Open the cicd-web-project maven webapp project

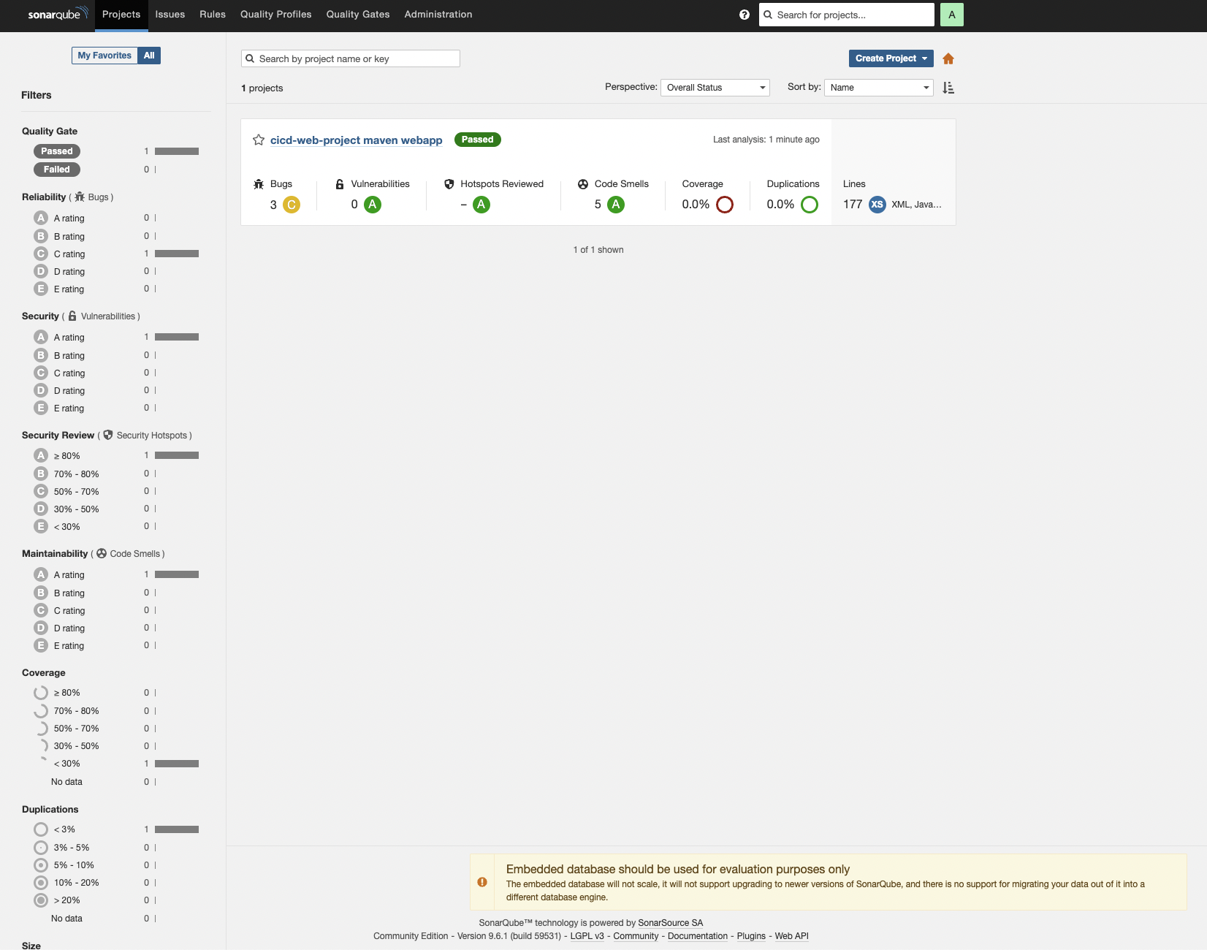[x=357, y=140]
